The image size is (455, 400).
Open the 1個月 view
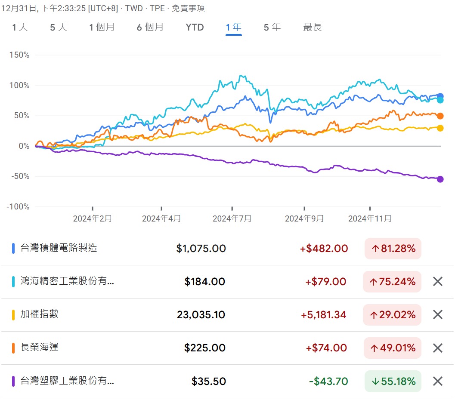coord(103,27)
